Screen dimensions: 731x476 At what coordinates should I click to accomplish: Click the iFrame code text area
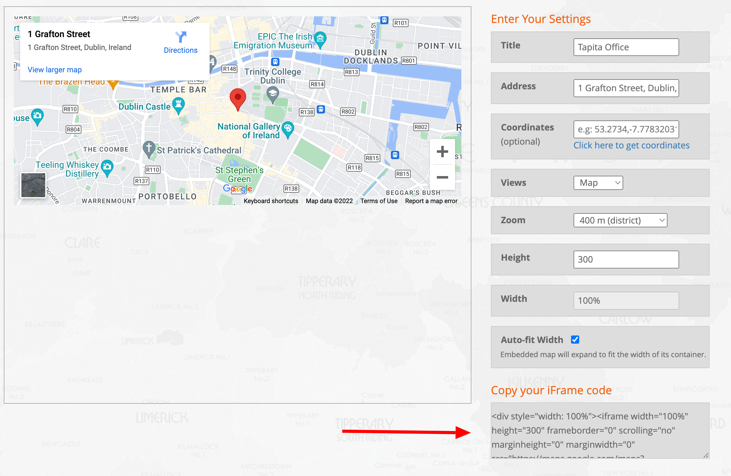pos(600,430)
